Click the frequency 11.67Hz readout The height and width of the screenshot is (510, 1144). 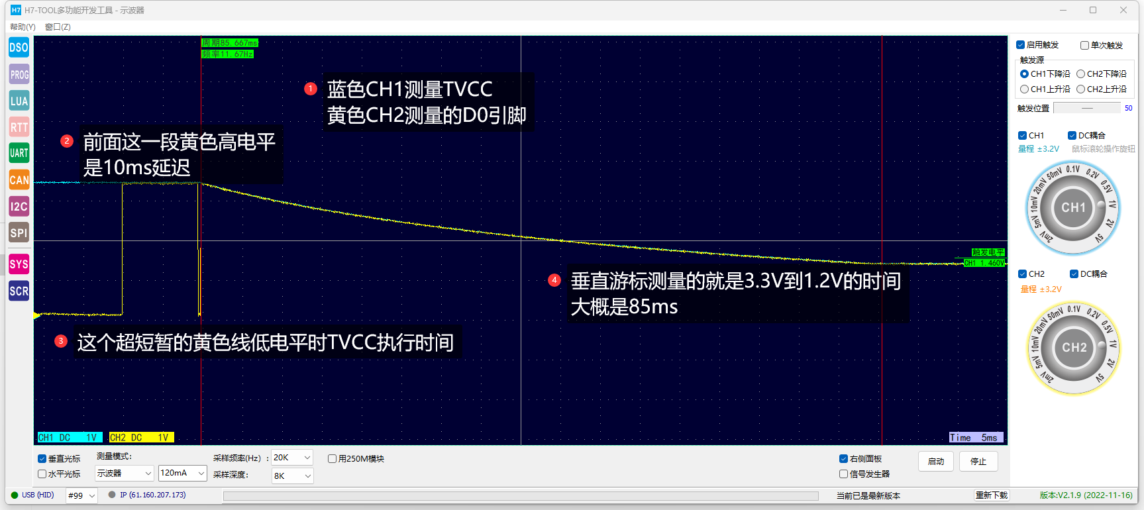[x=228, y=54]
